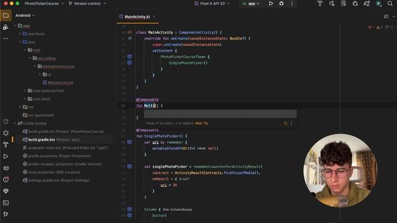
Task: Open gradle.properties (Project Properties)
Action: 56,155
